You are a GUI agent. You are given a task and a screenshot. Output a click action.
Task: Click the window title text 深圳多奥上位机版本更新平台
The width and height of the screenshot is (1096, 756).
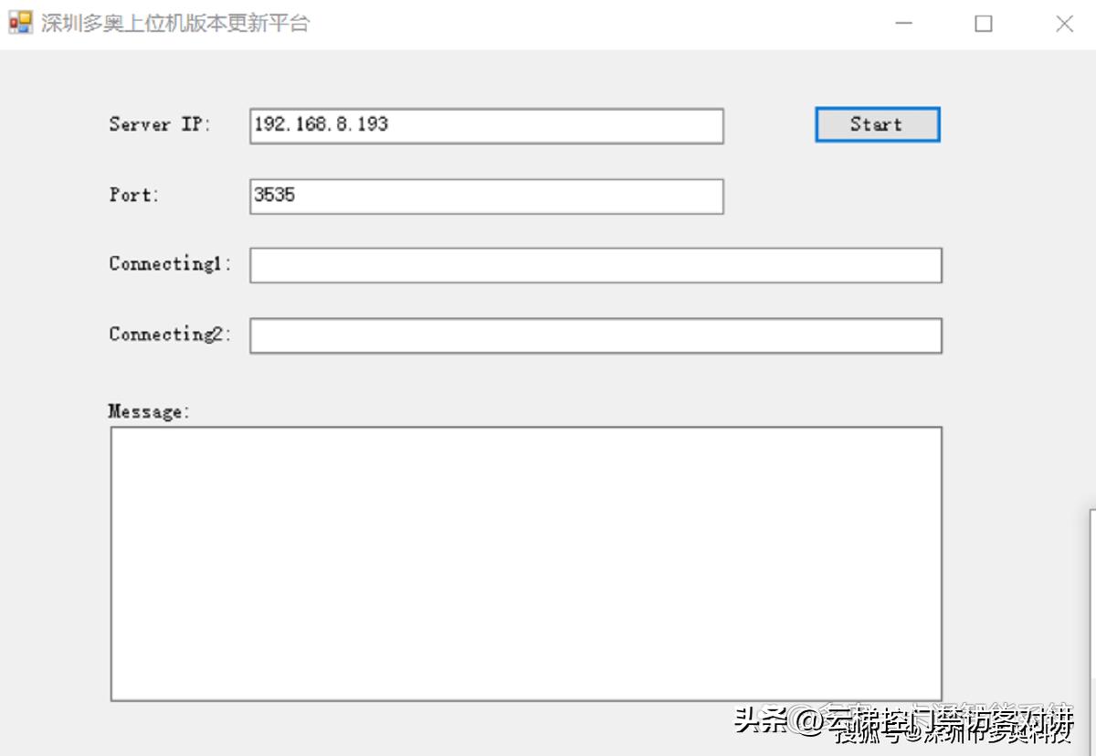coord(174,22)
